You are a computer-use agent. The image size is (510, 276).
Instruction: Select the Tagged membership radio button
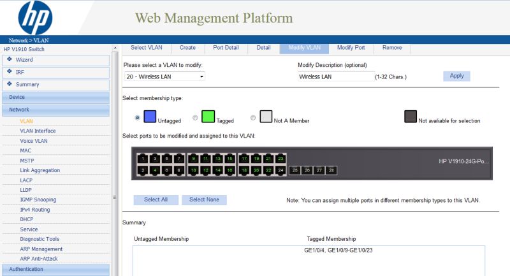(195, 118)
